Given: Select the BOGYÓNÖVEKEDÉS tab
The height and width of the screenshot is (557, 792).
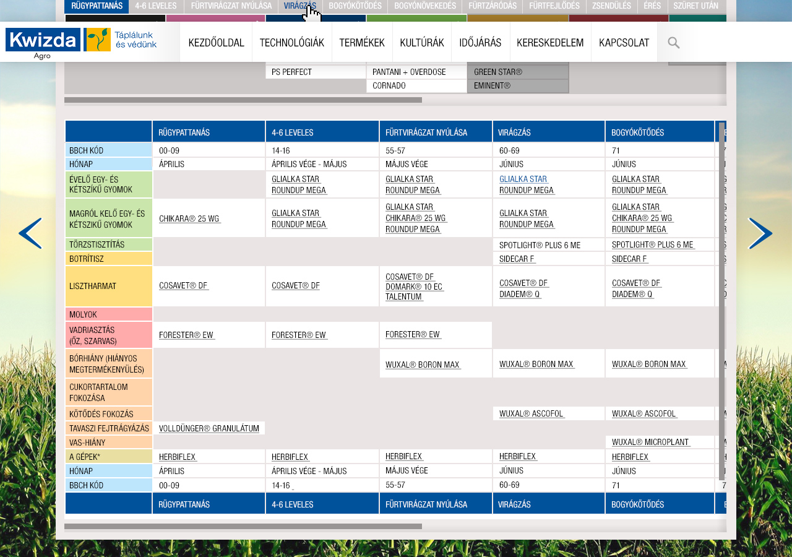Looking at the screenshot, I should pyautogui.click(x=425, y=6).
